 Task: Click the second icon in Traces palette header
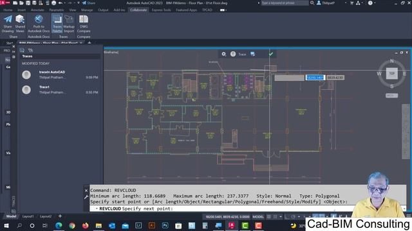coord(30,50)
